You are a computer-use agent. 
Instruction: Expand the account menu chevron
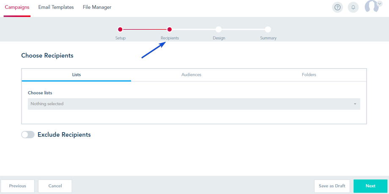click(x=380, y=4)
